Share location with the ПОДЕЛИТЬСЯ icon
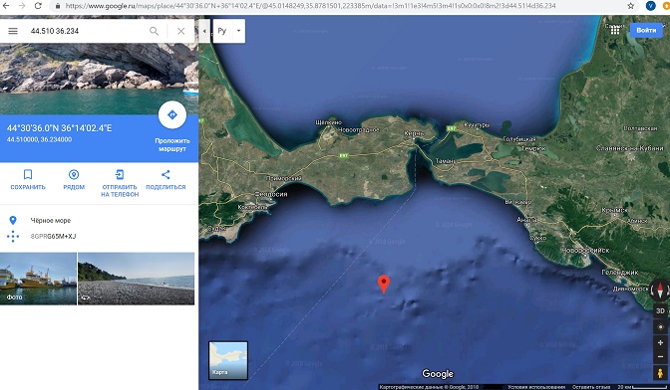Image resolution: width=670 pixels, height=390 pixels. [x=166, y=174]
